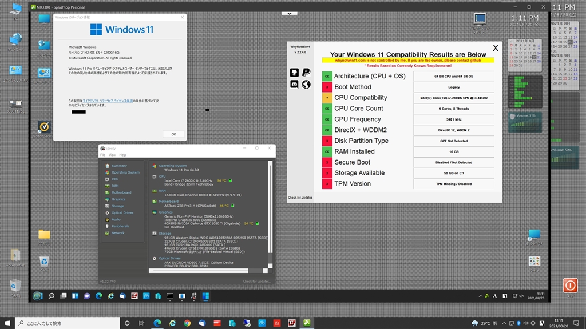Click the TPM Missing / Disabled result text
The width and height of the screenshot is (586, 329).
[454, 184]
